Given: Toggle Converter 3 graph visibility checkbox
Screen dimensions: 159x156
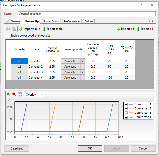Looking at the screenshot, I should point(126,113).
